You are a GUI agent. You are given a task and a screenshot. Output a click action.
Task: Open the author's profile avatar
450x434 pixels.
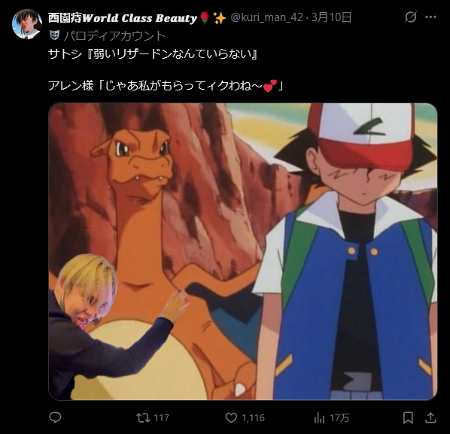pos(27,24)
